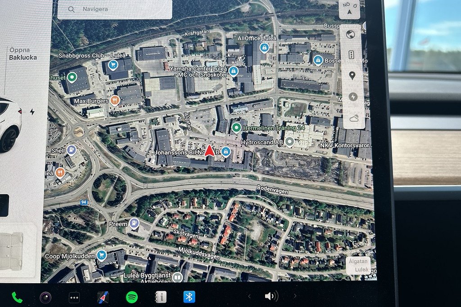Tap Öppna Baklucka to open the trunk
The image size is (461, 307).
(x=23, y=53)
